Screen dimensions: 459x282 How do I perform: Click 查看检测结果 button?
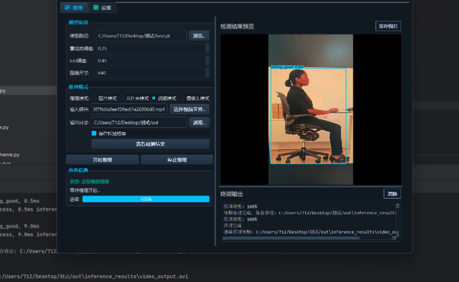pos(150,144)
